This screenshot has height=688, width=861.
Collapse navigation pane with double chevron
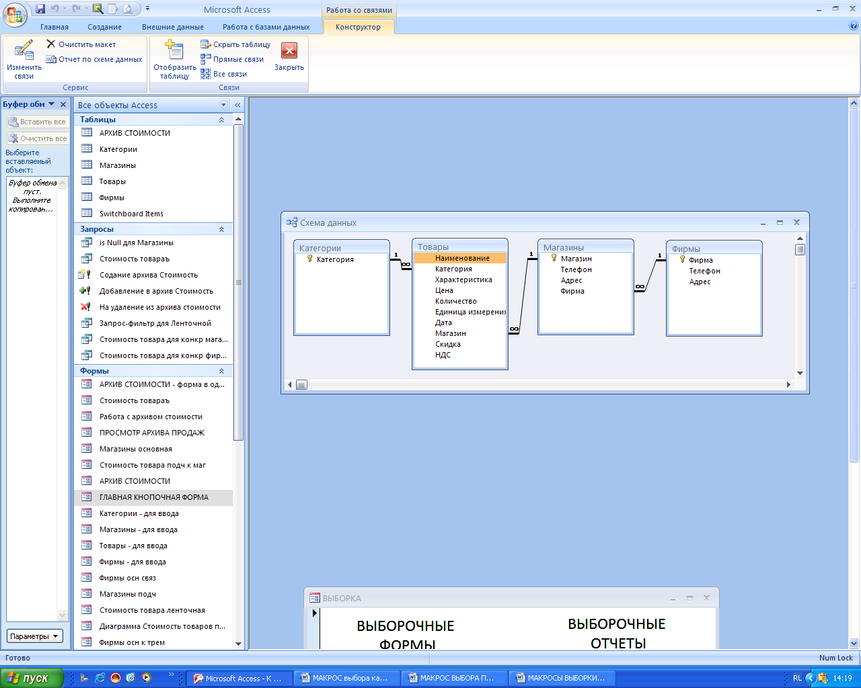click(237, 105)
